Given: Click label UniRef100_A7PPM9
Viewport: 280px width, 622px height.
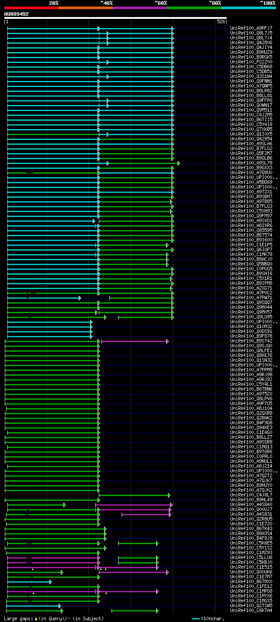Looking at the screenshot, I should [x=252, y=370].
